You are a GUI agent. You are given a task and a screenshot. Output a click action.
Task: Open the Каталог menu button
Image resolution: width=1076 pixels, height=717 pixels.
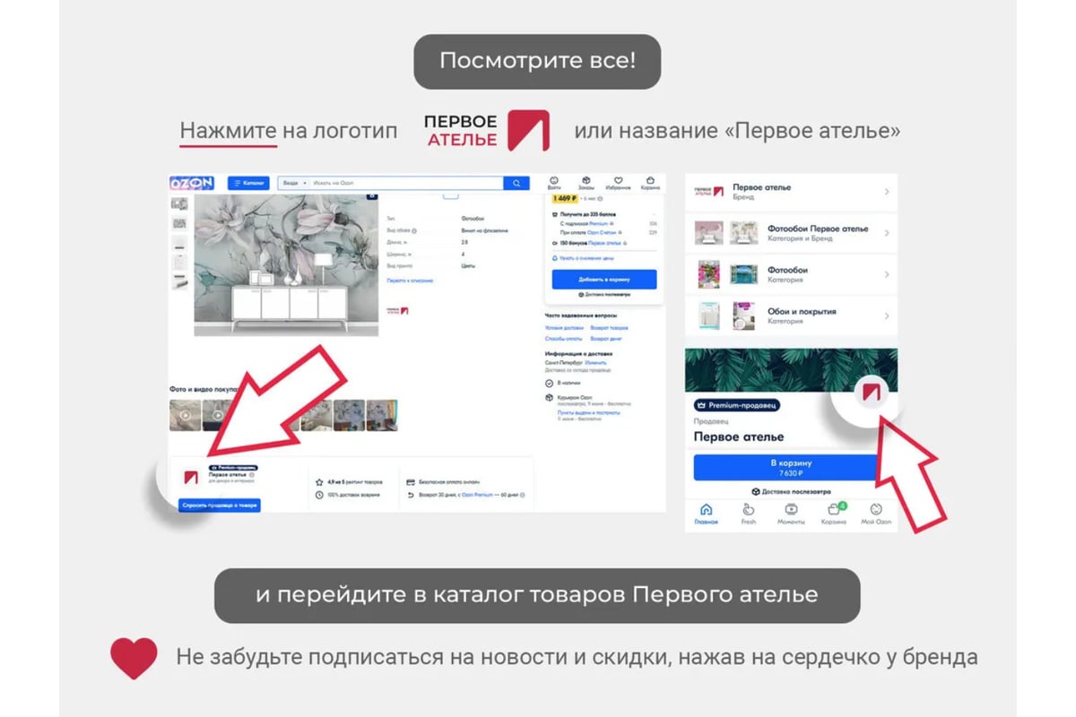coord(248,183)
